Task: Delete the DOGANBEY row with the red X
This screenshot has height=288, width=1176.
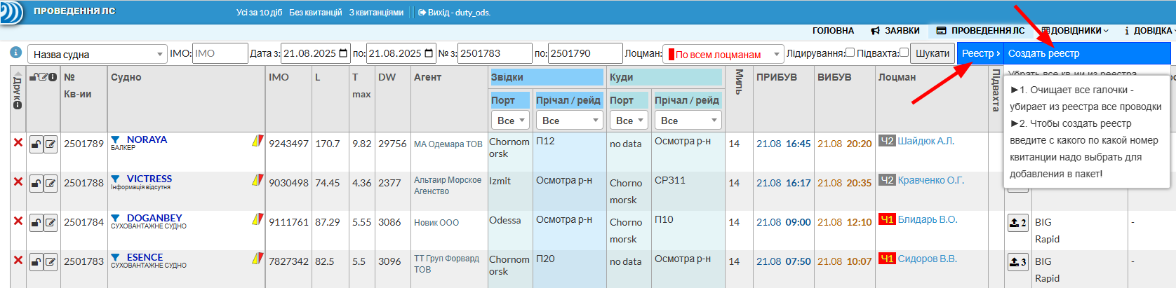Action: (x=18, y=221)
